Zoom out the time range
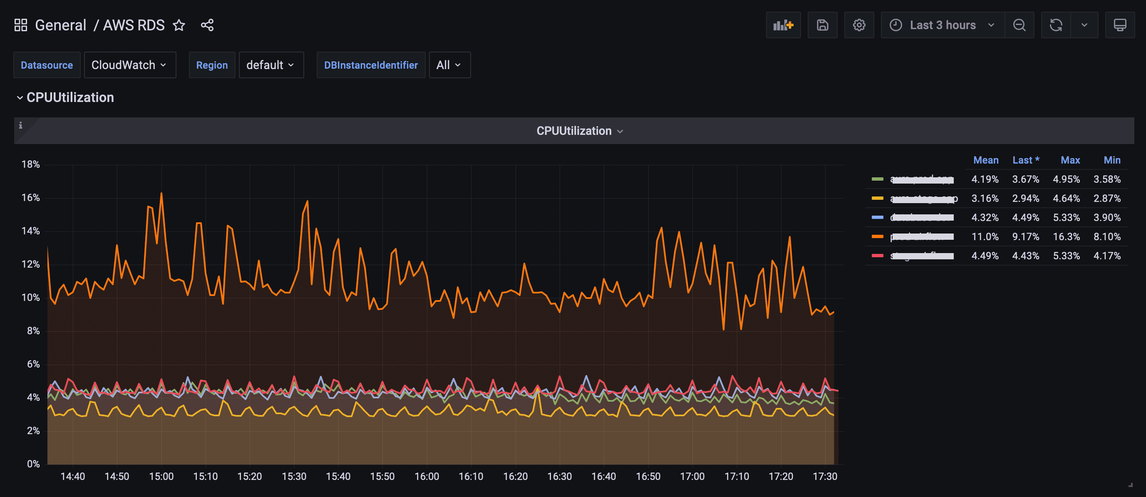 1019,25
